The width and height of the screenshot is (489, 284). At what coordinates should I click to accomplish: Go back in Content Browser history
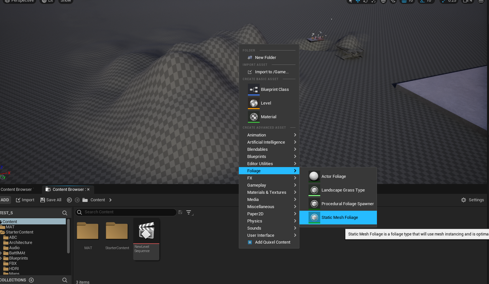point(69,200)
